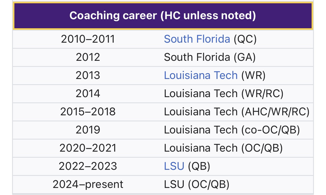Image resolution: width=326 pixels, height=195 pixels.
Task: Open the LSU link
Action: [174, 166]
